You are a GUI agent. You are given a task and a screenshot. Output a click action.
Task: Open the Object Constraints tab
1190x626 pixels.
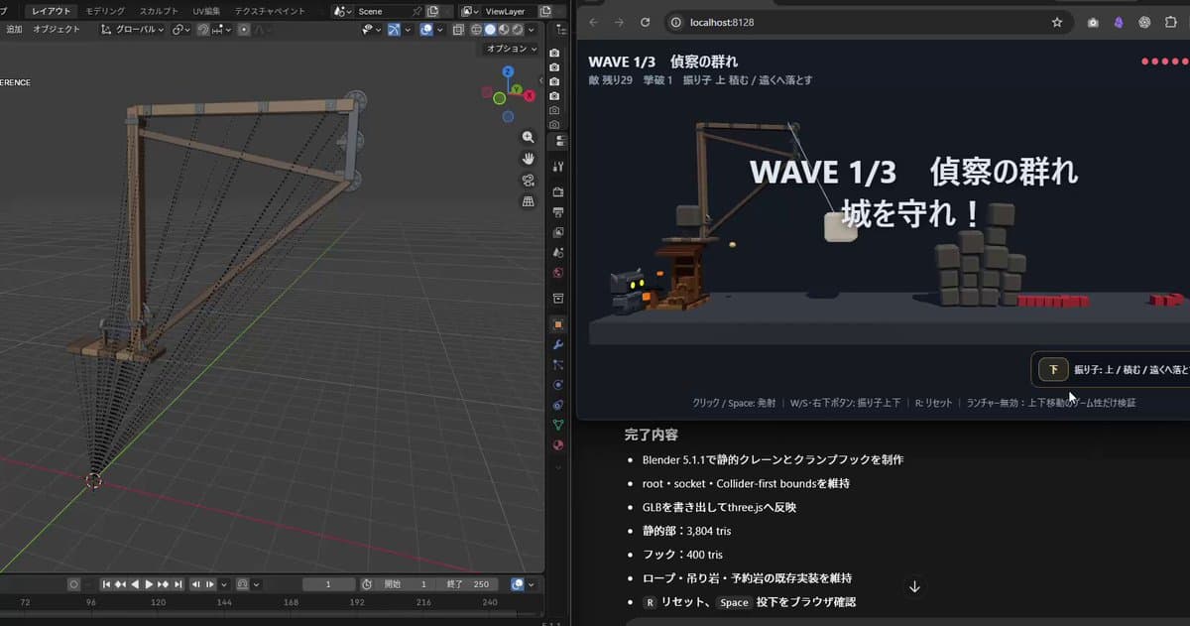[558, 405]
